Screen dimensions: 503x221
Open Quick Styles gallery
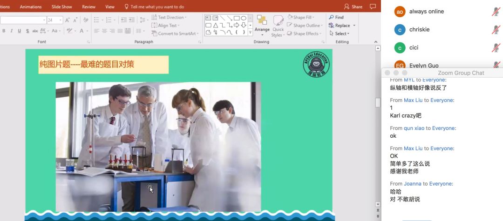(x=278, y=26)
